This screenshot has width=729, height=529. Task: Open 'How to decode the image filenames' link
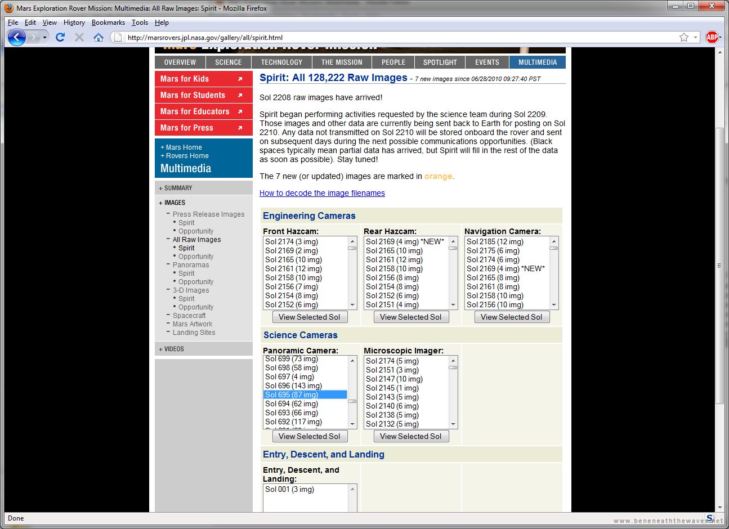pyautogui.click(x=322, y=193)
